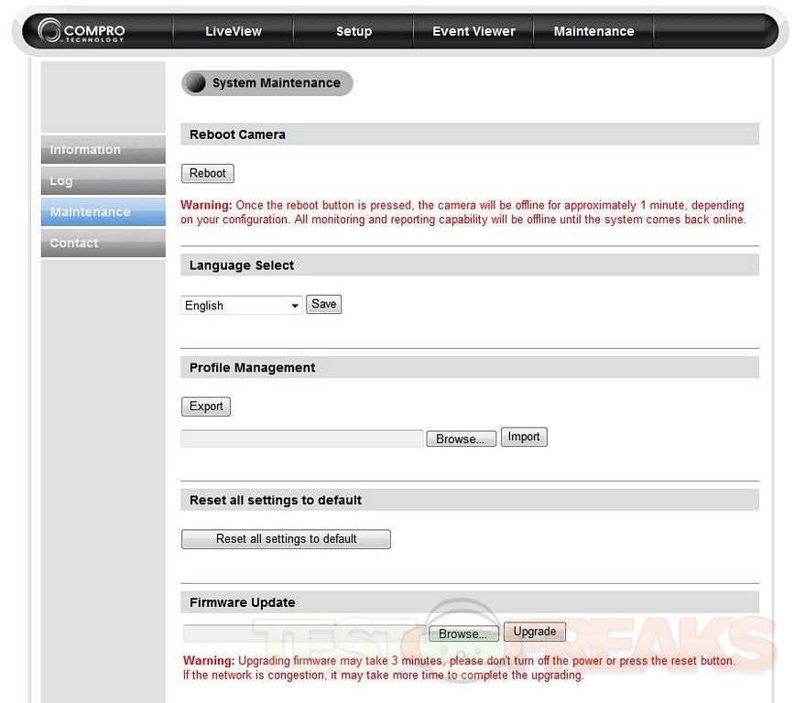The width and height of the screenshot is (794, 703).
Task: Open the Contact sidebar item
Action: pos(103,243)
